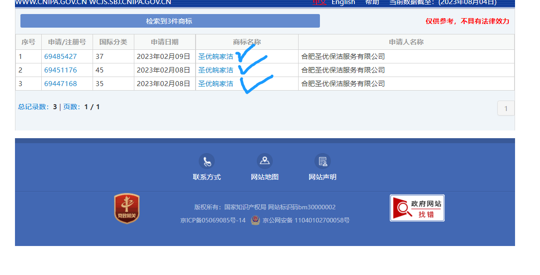Click the 联系方式 phone icon

tap(206, 161)
